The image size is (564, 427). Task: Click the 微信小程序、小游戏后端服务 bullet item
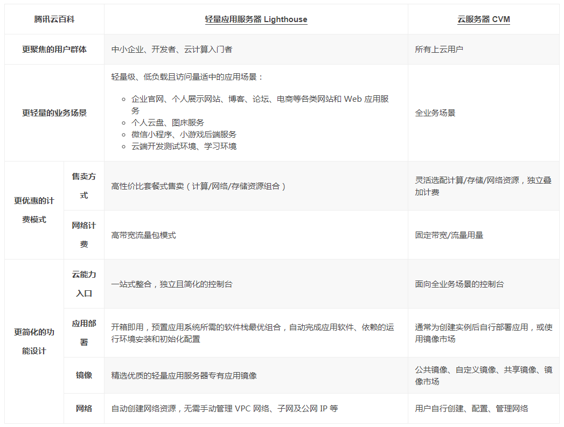click(x=184, y=135)
